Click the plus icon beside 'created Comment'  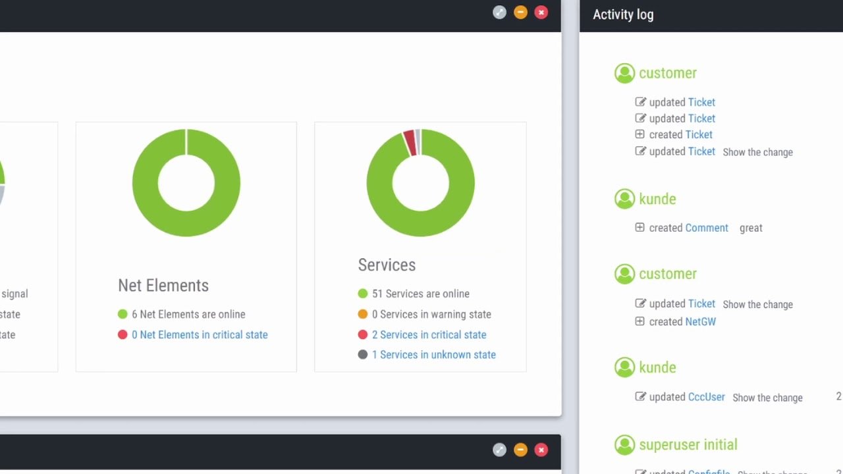(x=639, y=227)
